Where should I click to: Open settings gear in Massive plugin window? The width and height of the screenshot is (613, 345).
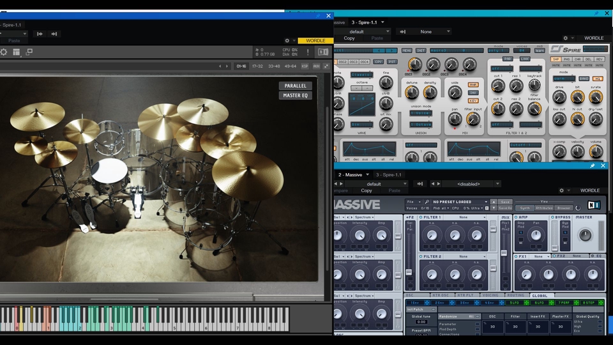[561, 190]
